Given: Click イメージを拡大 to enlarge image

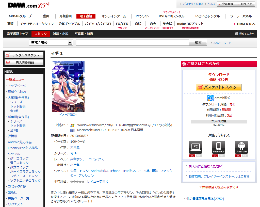Looking at the screenshot, I should (x=68, y=115).
